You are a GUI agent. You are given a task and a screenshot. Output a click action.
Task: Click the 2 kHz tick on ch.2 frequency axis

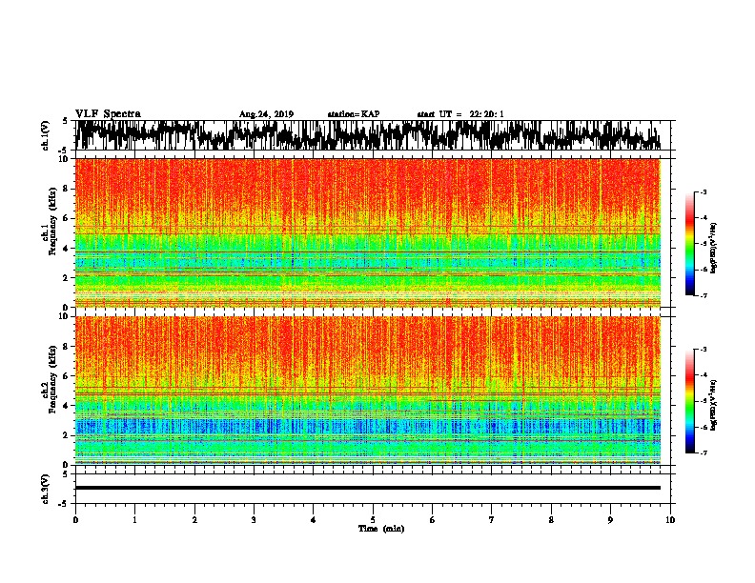point(68,434)
